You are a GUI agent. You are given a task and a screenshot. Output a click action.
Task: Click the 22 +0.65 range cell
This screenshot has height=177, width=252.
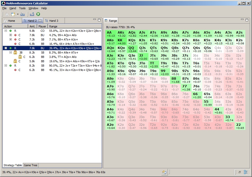[240, 126]
